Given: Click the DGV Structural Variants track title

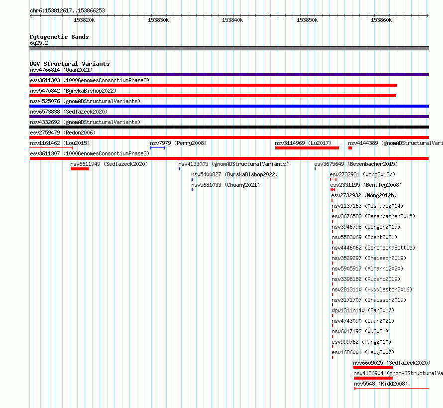Looking at the screenshot, I should pyautogui.click(x=70, y=64).
